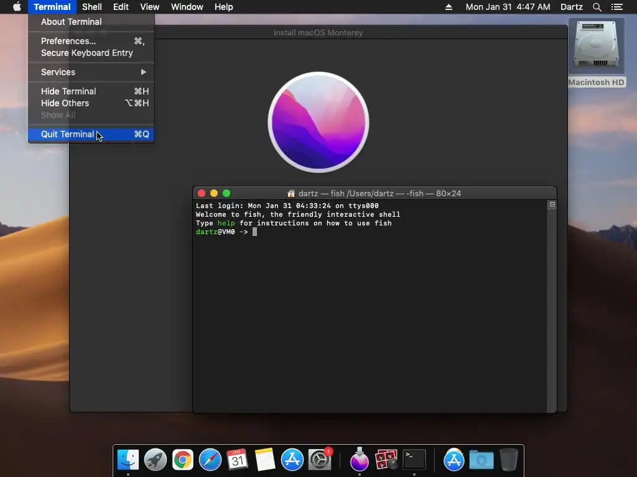Open Notes from the Dock
The height and width of the screenshot is (477, 637).
click(x=265, y=460)
